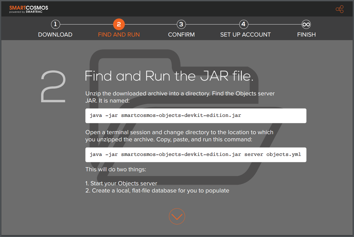Click the share icon in the header
The width and height of the screenshot is (354, 237).
339,9
